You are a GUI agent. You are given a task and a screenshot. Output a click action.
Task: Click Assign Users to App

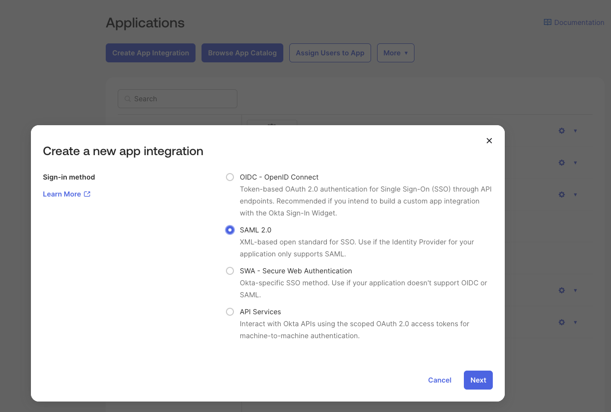[330, 53]
